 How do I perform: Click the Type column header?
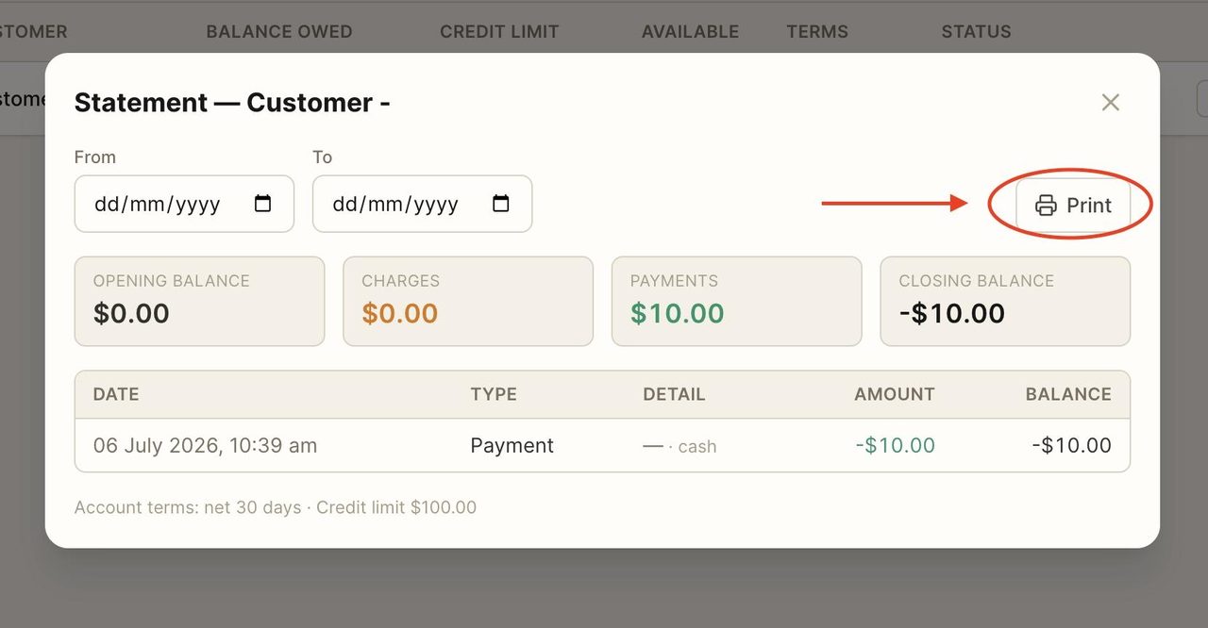(494, 394)
